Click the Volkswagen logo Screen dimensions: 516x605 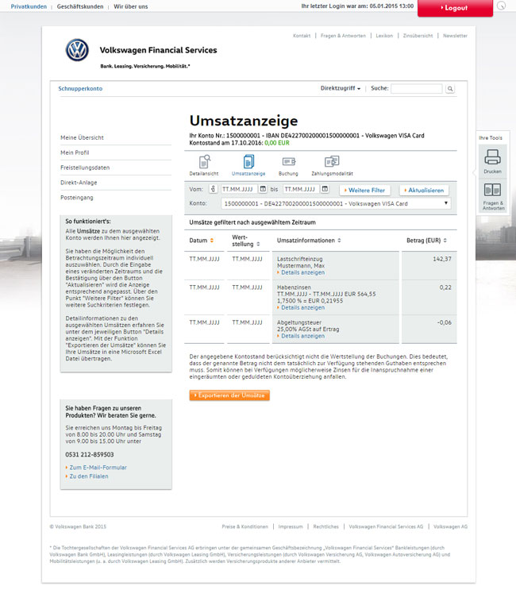coord(77,50)
